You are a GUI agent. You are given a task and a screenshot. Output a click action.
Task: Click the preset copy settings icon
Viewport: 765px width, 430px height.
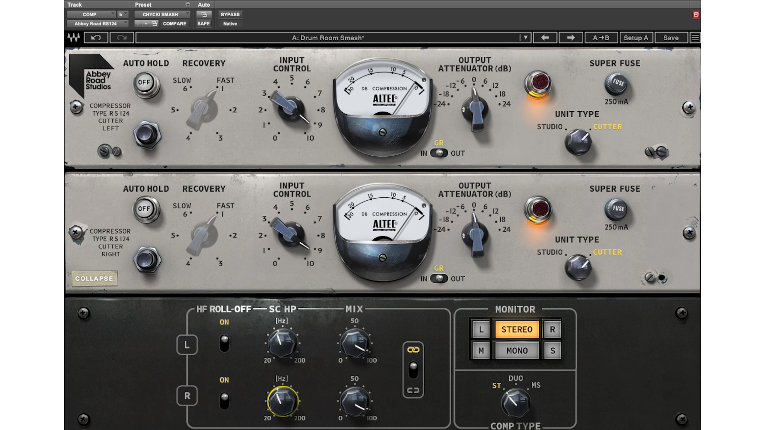coord(154,23)
